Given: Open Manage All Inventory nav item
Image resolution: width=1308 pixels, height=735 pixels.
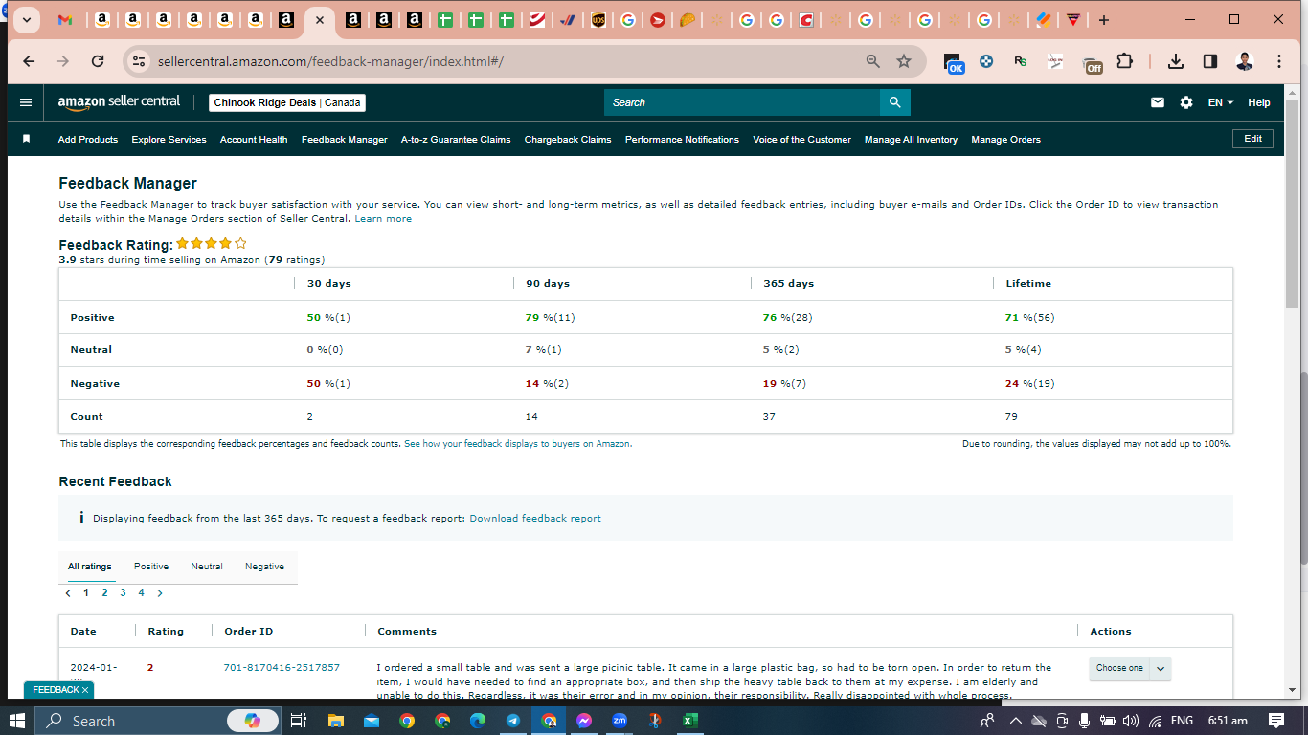Looking at the screenshot, I should coord(911,140).
